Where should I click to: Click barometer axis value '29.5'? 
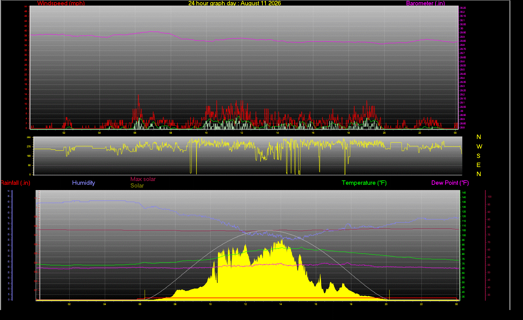coord(462,70)
